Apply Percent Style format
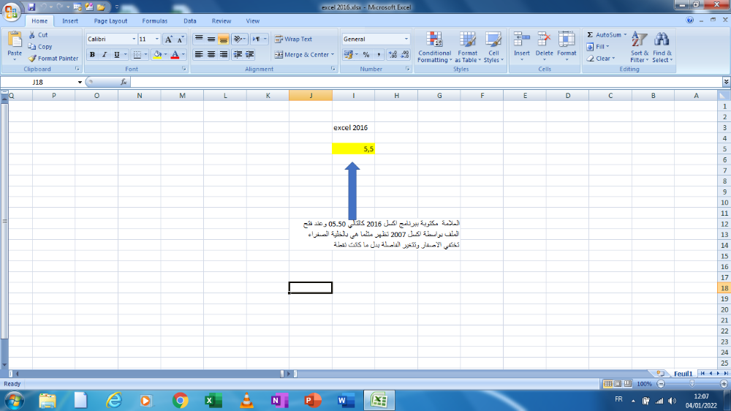Screen dimensions: 731x411 tap(366, 55)
